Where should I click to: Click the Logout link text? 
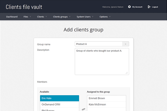coord(155,7)
